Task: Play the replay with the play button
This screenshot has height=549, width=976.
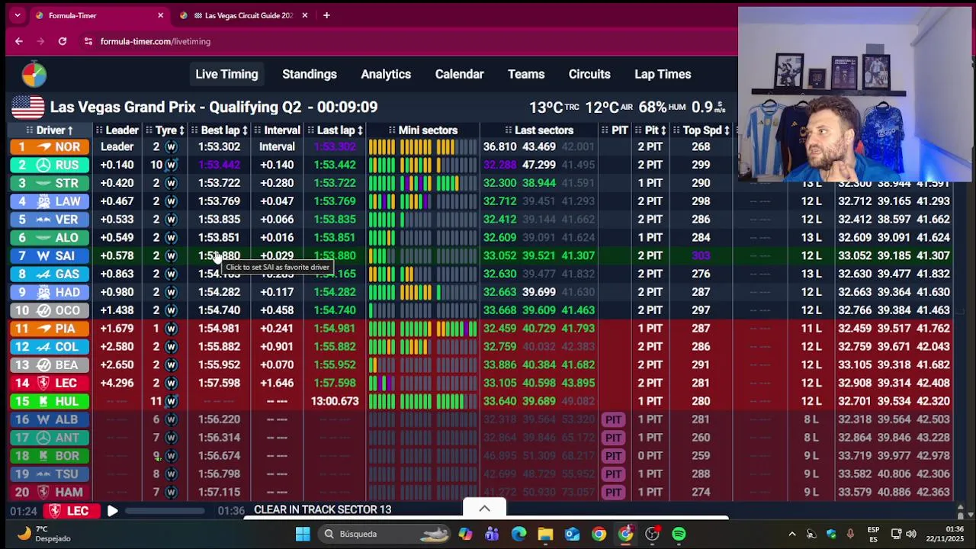Action: point(112,511)
